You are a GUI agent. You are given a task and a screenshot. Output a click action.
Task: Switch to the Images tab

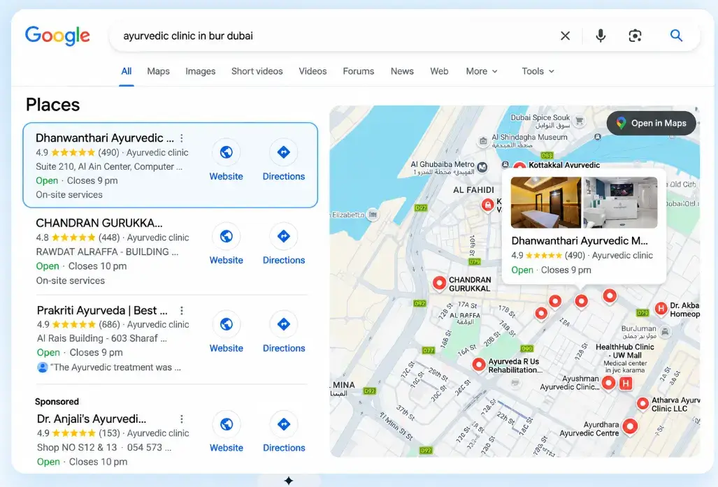click(201, 71)
